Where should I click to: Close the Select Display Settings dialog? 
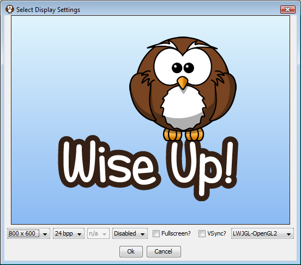287,10
